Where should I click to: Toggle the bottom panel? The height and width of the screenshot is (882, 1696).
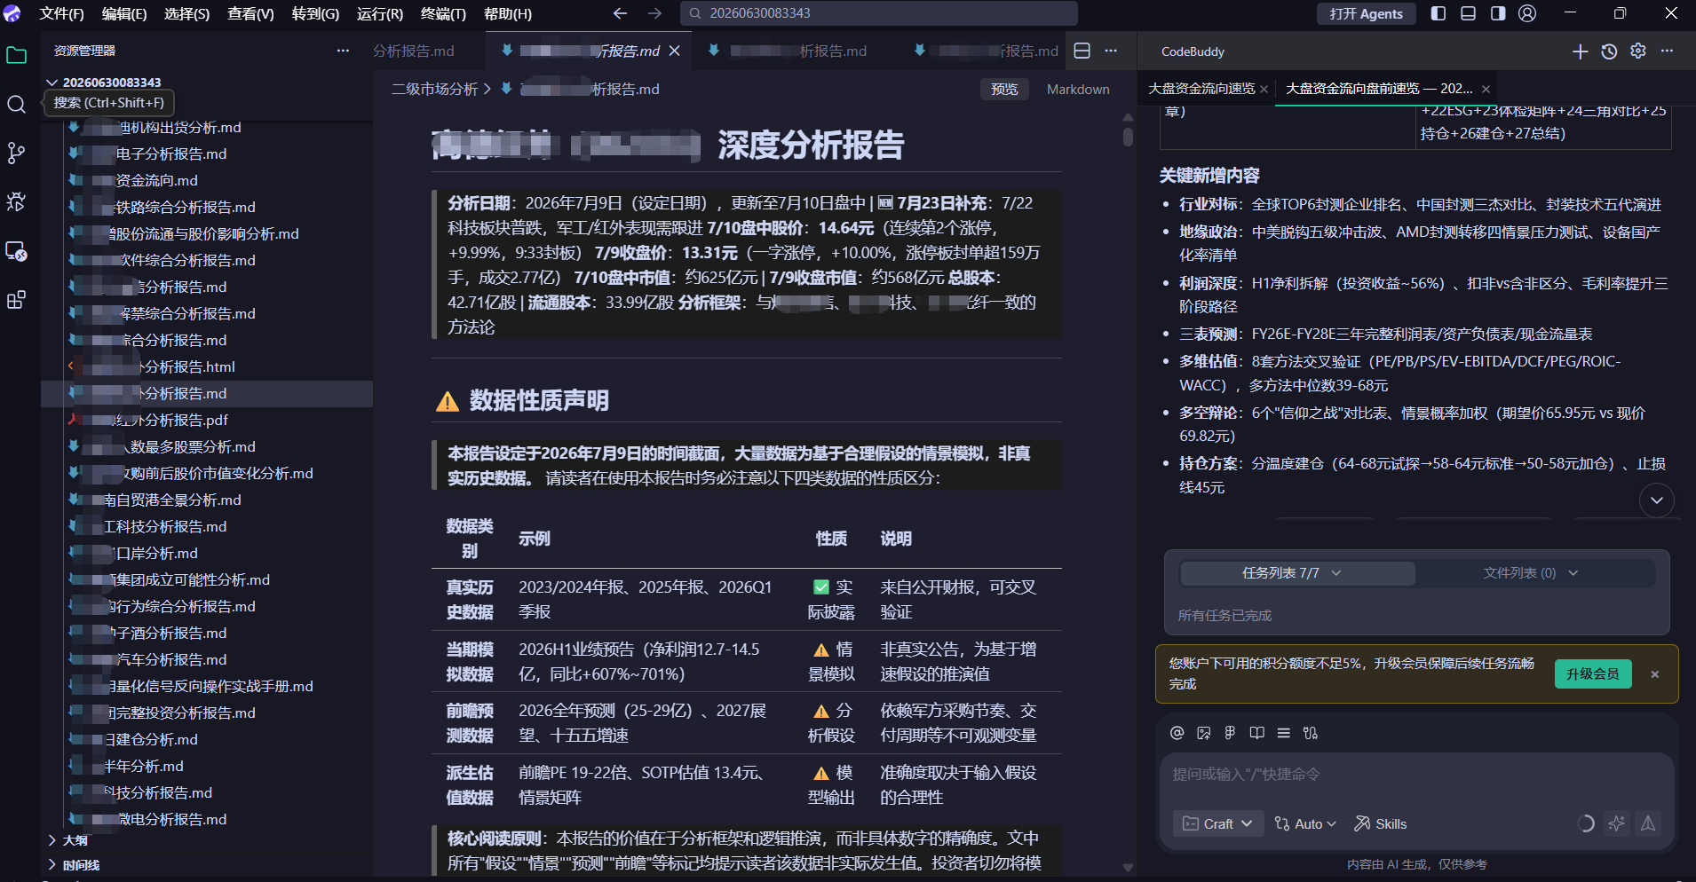[1468, 13]
